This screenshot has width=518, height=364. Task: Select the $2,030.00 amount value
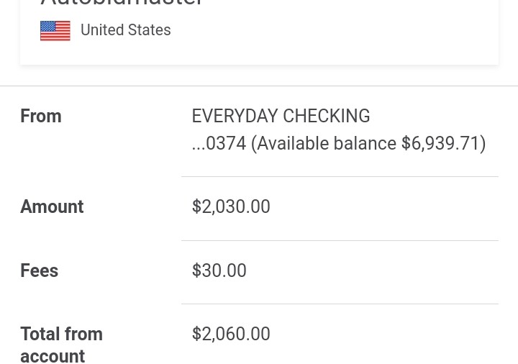[231, 207]
